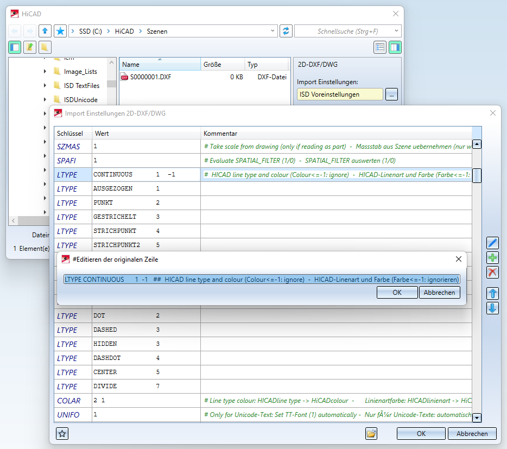The image size is (507, 449).
Task: Click the S0000001.DXF file icon
Action: (x=124, y=77)
